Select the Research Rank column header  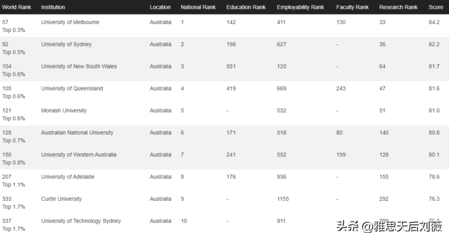coord(398,7)
